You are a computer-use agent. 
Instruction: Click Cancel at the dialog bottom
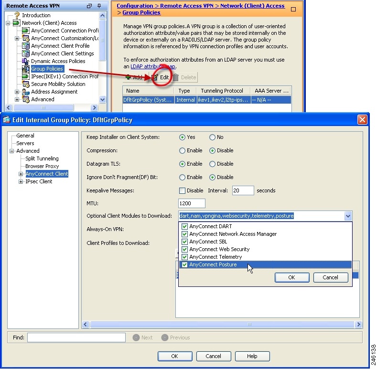(214, 356)
